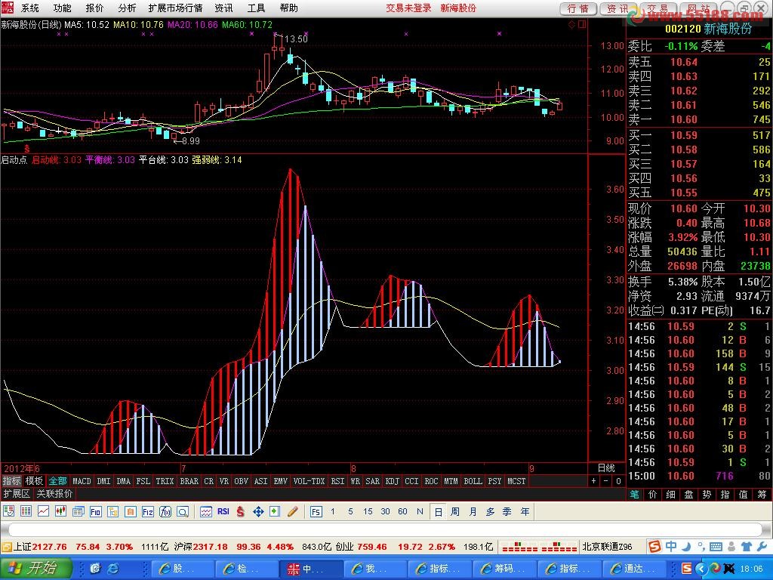Click the red dollar sign toolbar icon
The width and height of the screenshot is (773, 580).
pos(241,512)
